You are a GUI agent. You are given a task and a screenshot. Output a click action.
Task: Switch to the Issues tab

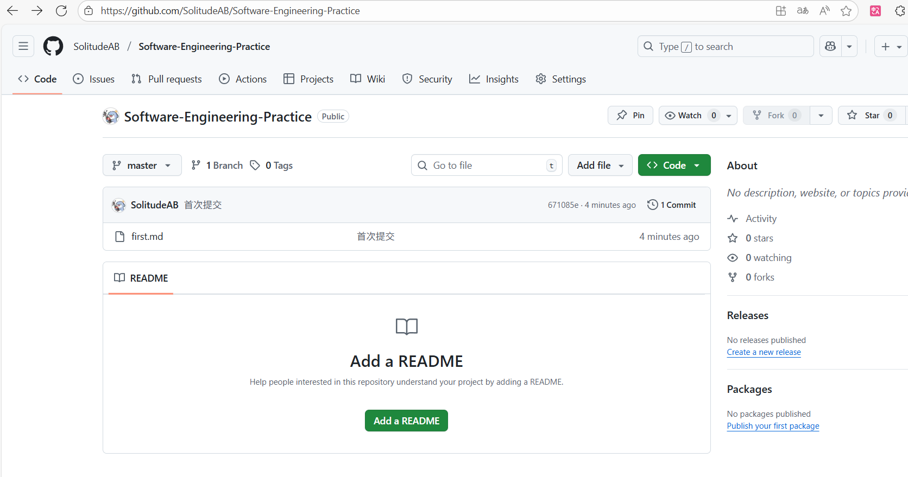coord(94,79)
